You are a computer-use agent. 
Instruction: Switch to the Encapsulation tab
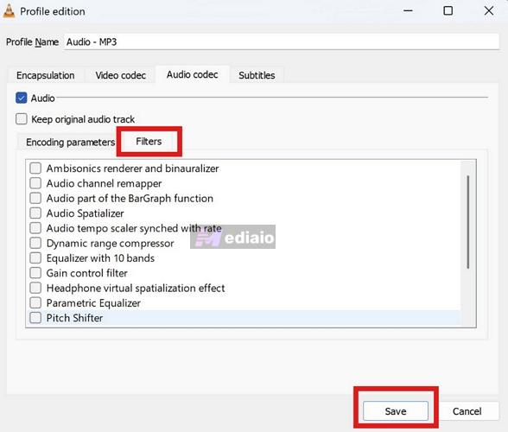click(45, 75)
